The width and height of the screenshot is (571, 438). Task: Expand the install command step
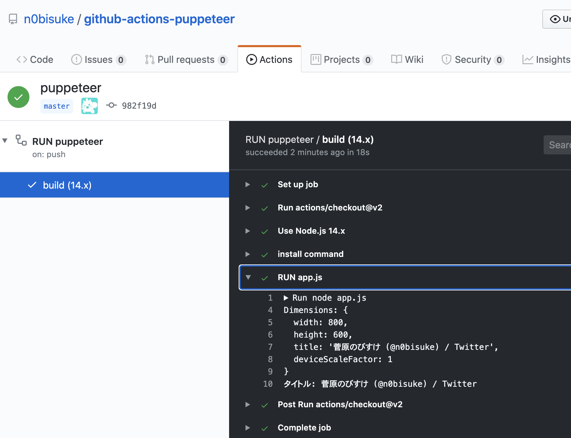tap(248, 254)
